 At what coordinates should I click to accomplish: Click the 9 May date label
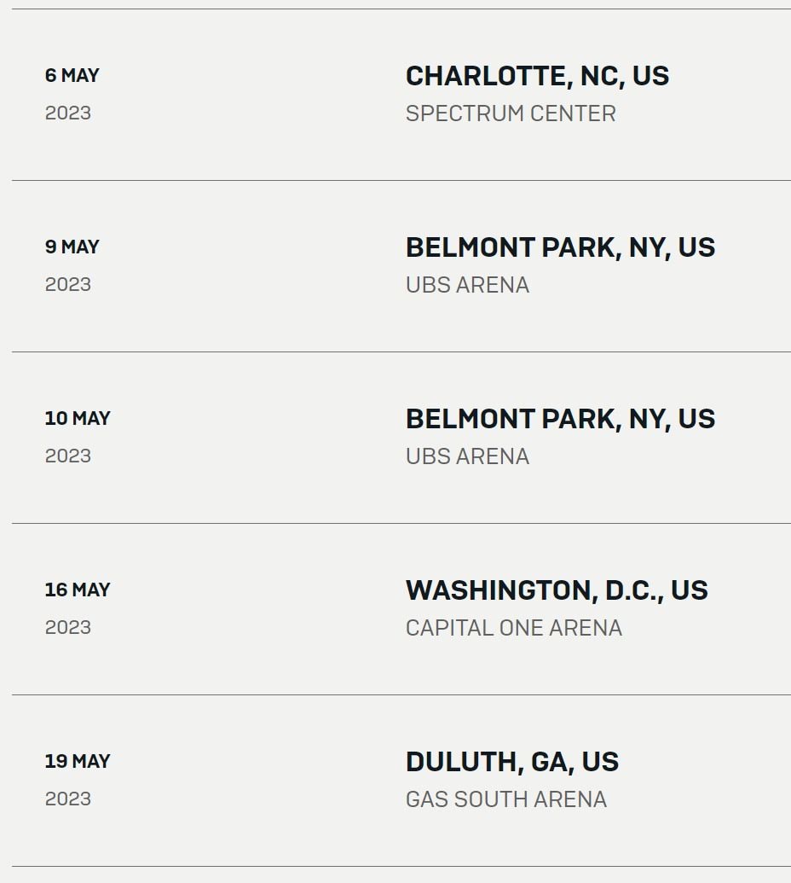click(72, 247)
